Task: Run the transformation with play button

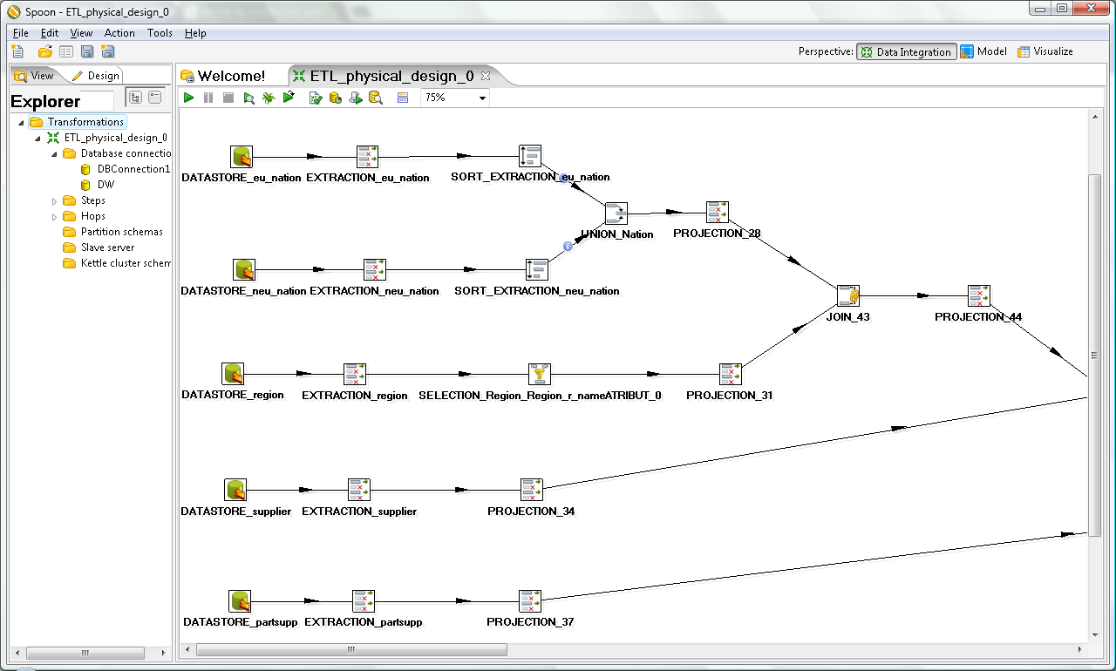Action: (188, 98)
